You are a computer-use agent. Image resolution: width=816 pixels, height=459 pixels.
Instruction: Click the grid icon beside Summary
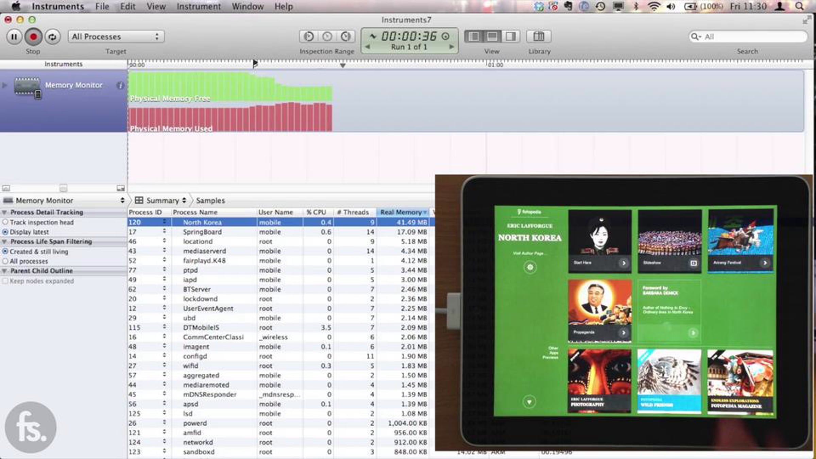click(x=139, y=200)
